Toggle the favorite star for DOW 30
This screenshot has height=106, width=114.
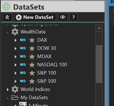coord(32,48)
